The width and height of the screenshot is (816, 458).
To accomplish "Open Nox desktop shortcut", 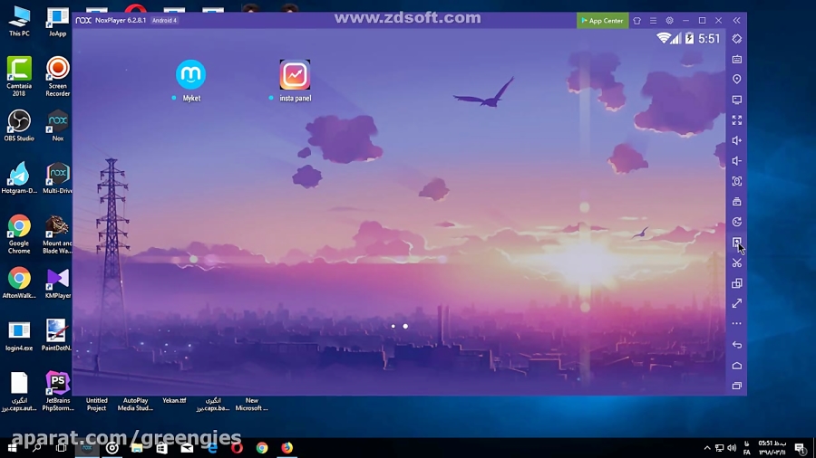I will coord(58,126).
